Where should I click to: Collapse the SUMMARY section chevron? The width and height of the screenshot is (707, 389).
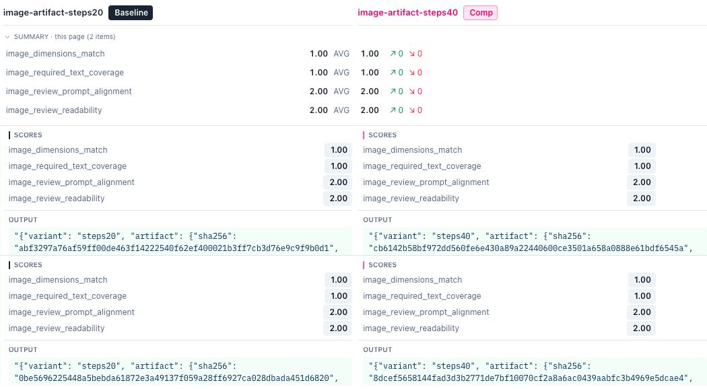coord(7,37)
